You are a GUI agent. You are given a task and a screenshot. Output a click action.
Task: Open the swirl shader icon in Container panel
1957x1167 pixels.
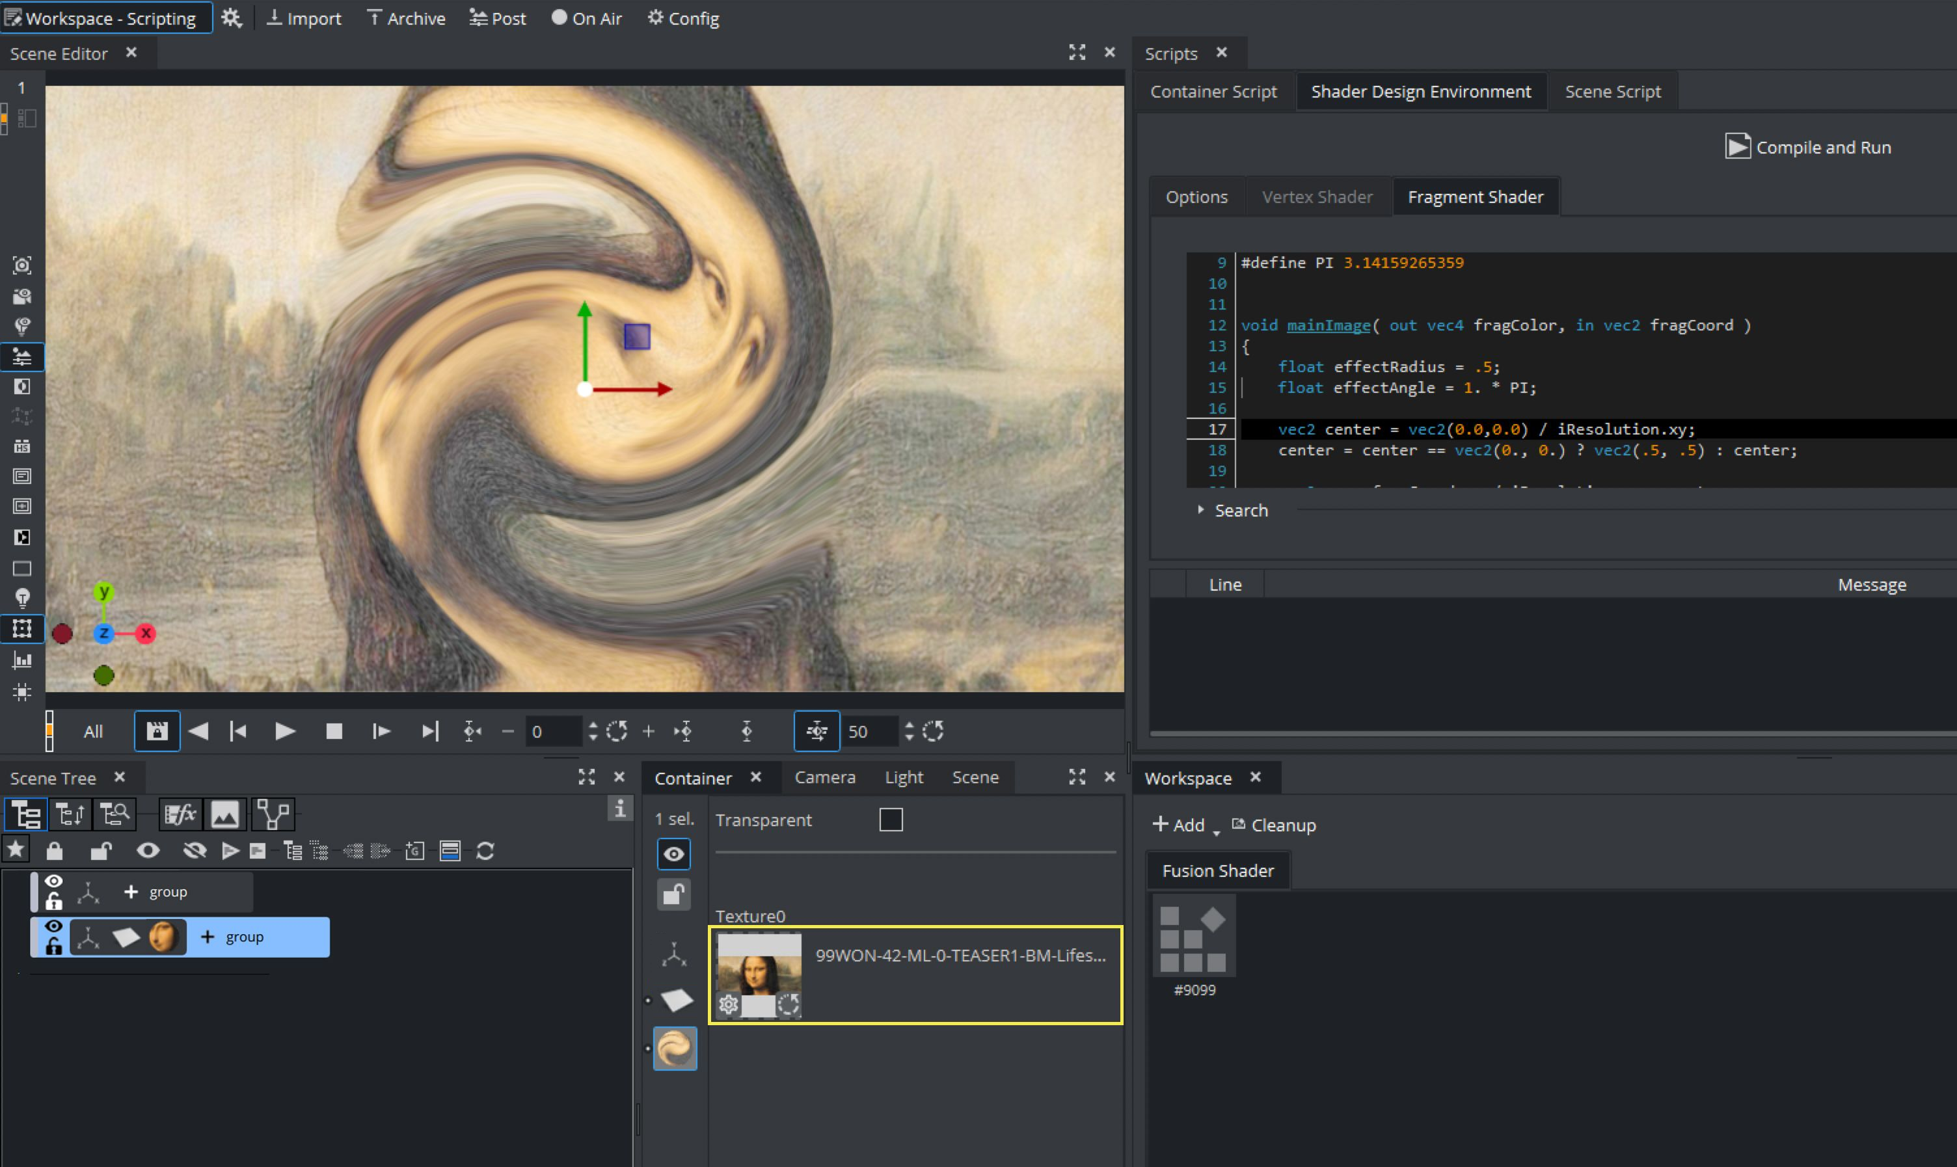click(675, 1049)
